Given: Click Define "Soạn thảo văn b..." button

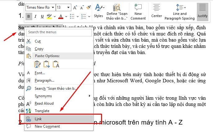Looking at the screenshot, I should pyautogui.click(x=117, y=11).
